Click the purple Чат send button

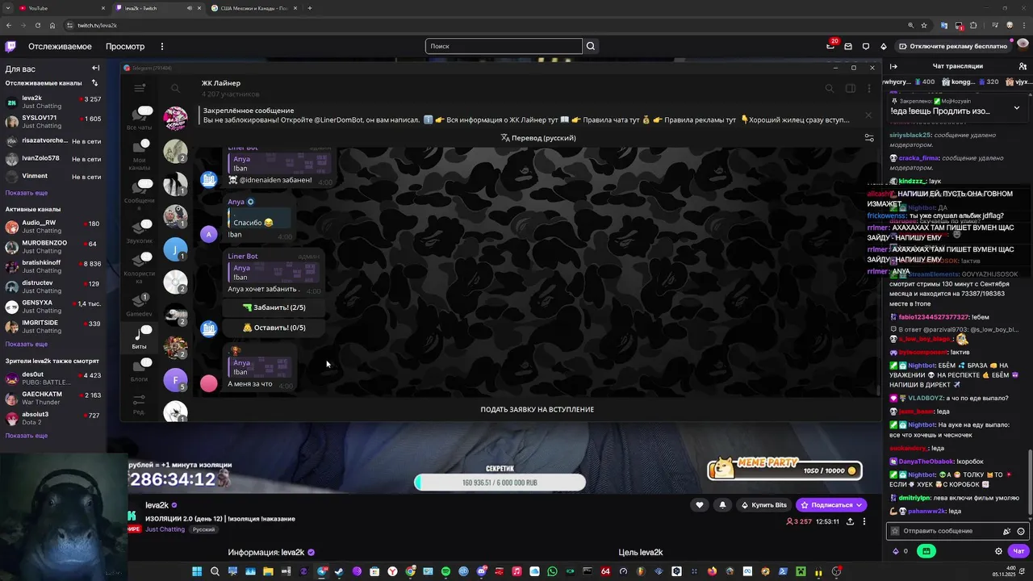coord(1018,551)
